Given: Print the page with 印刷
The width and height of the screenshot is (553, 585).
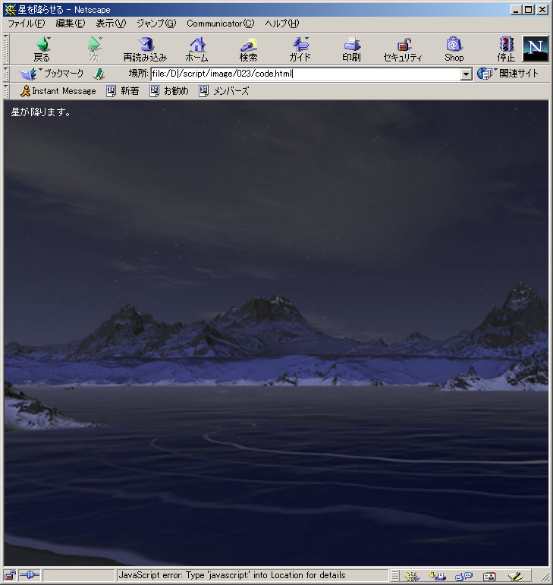Looking at the screenshot, I should point(351,49).
